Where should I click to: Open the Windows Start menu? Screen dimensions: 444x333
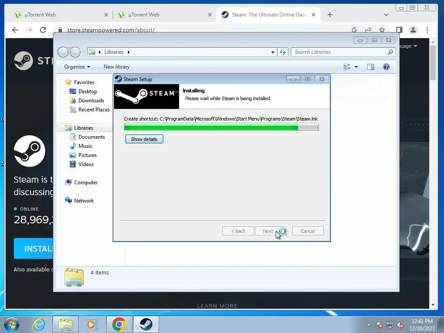pyautogui.click(x=12, y=324)
